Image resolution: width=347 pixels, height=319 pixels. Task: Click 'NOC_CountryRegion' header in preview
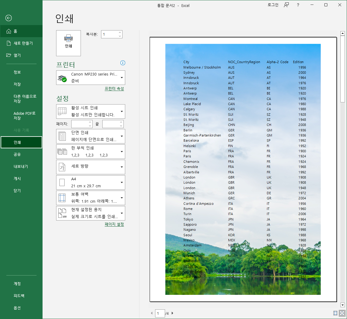click(244, 62)
